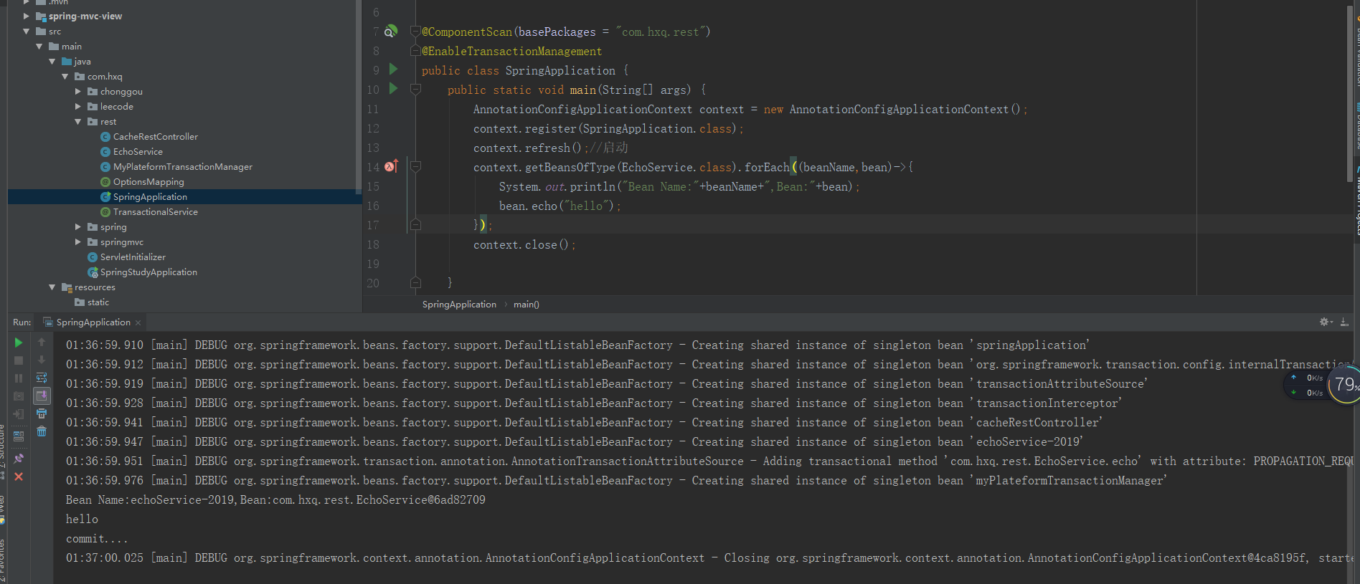Collapse the main folder
The image size is (1360, 584).
pyautogui.click(x=39, y=46)
